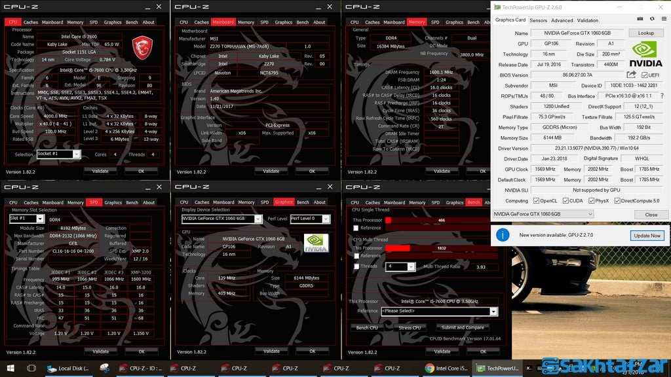This screenshot has height=377, width=671.
Task: Click the NVIDIA logo in CPU-Z Graphics window
Action: click(316, 243)
